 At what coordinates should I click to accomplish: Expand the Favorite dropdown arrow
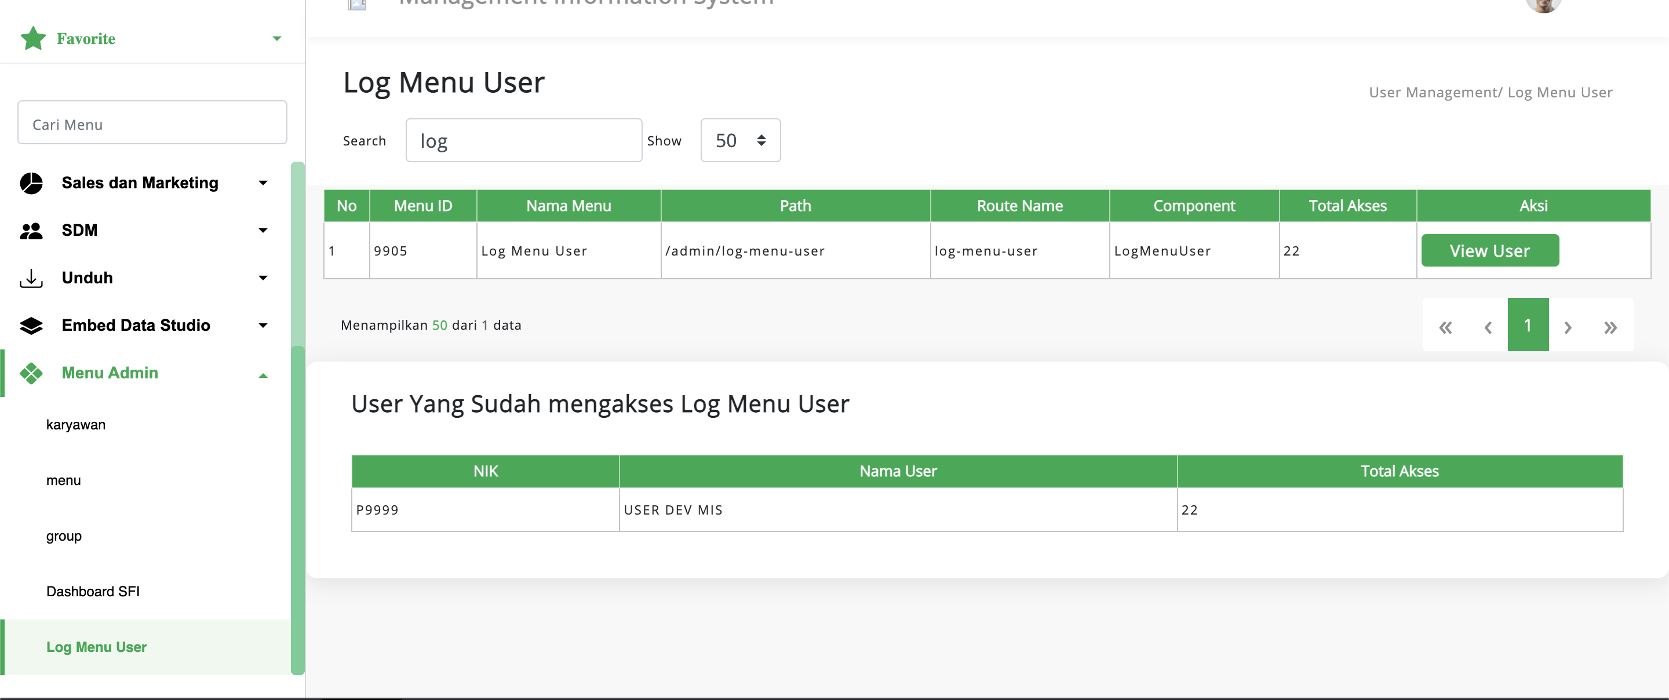click(276, 39)
